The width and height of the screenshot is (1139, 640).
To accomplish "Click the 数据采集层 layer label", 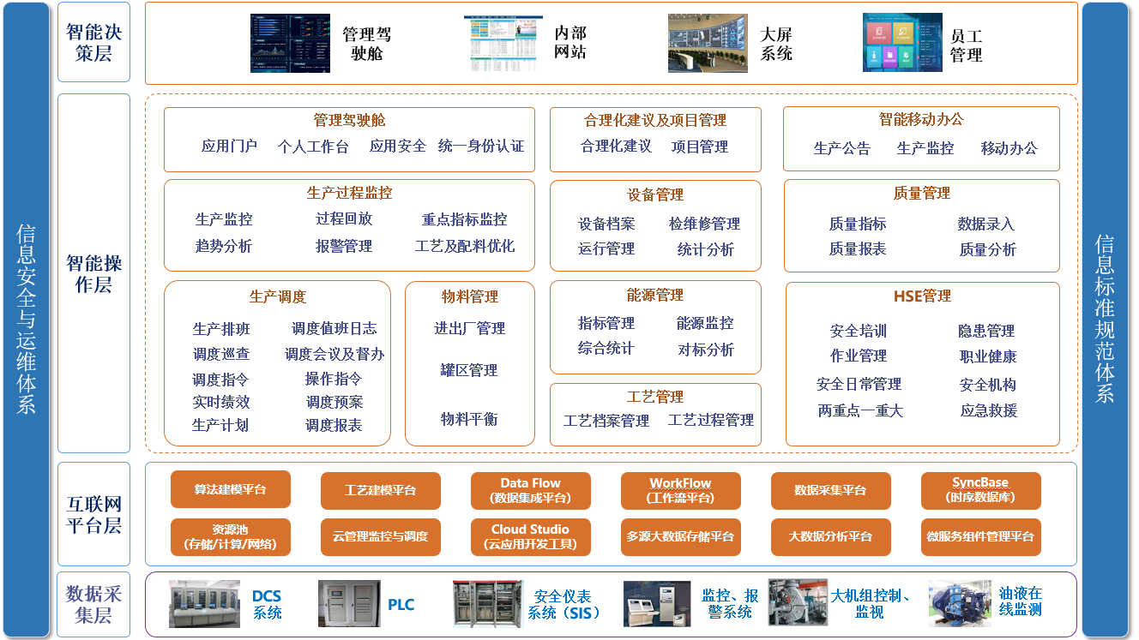I will point(93,603).
